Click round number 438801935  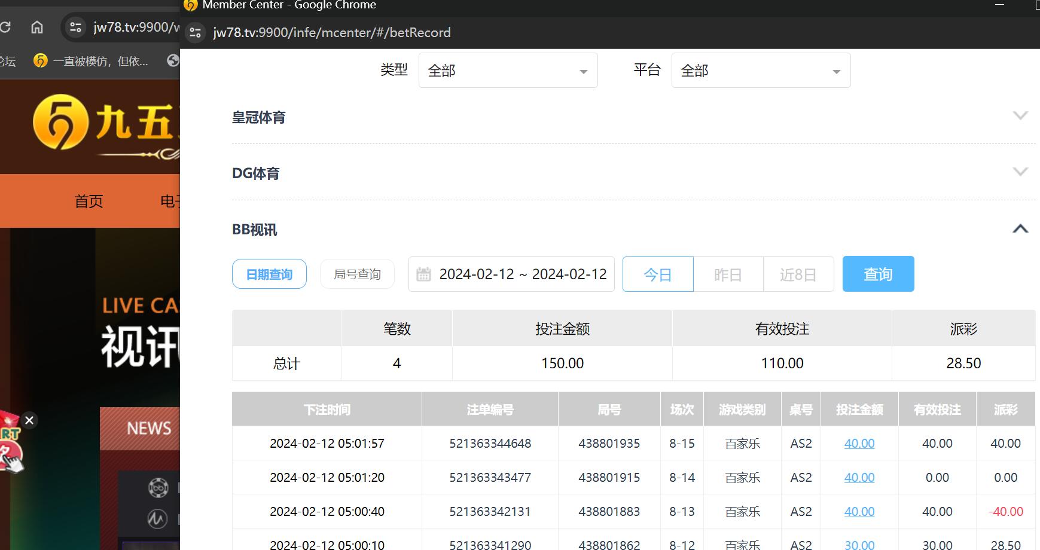609,444
